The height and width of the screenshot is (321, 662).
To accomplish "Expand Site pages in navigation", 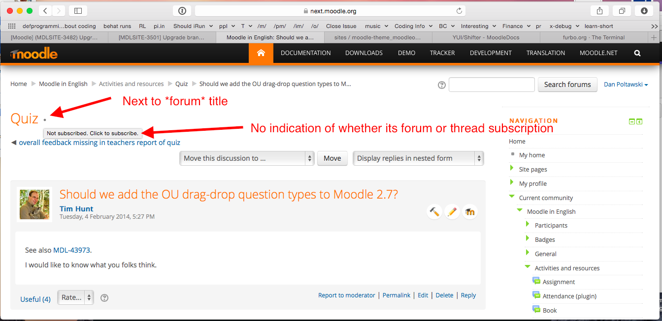I will click(x=512, y=169).
